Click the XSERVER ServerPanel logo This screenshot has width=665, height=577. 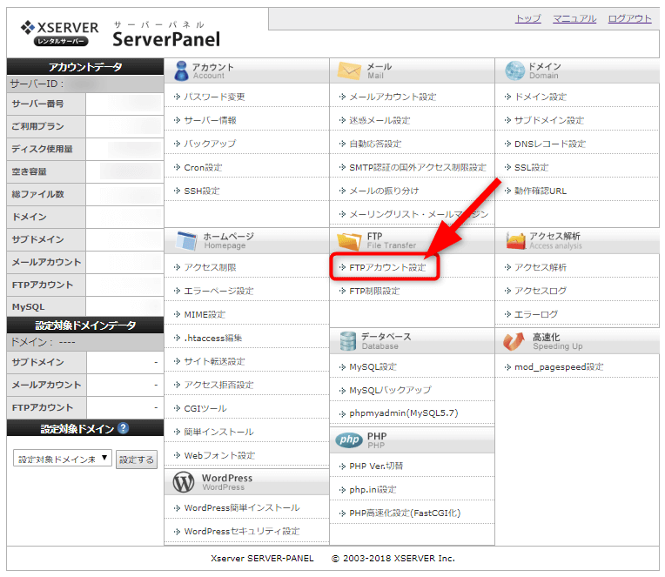pos(120,33)
